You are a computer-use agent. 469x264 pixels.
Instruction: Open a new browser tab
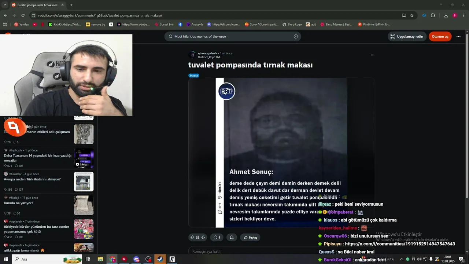pyautogui.click(x=71, y=5)
